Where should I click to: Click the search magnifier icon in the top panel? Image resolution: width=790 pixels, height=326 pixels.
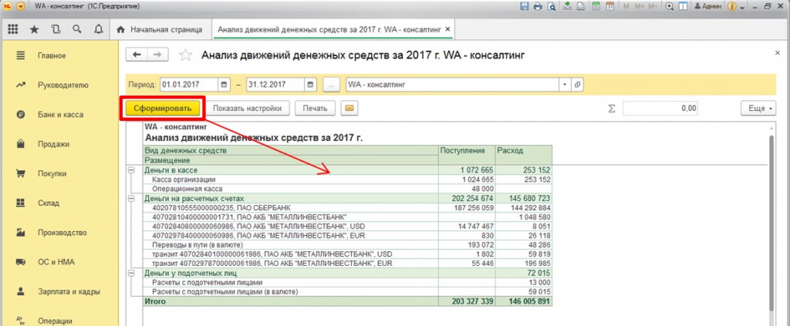[77, 29]
